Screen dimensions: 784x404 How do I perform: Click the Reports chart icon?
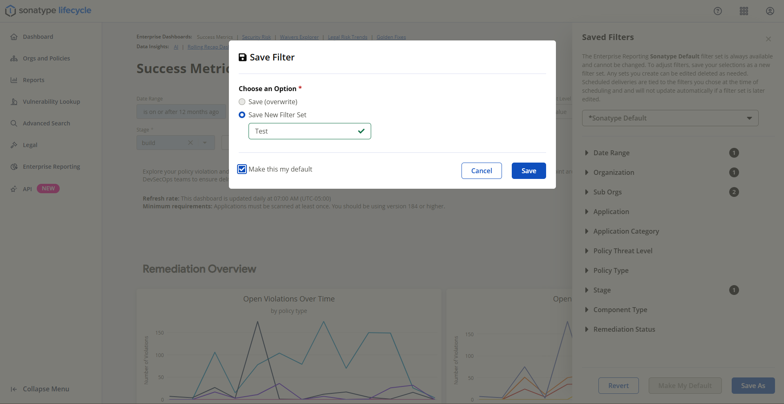[x=14, y=80]
